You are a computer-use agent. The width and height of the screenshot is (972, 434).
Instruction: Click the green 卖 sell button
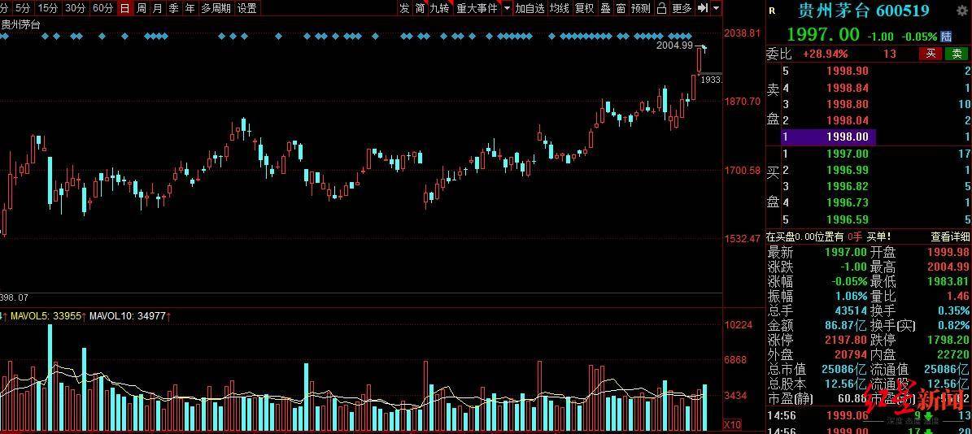[x=957, y=54]
